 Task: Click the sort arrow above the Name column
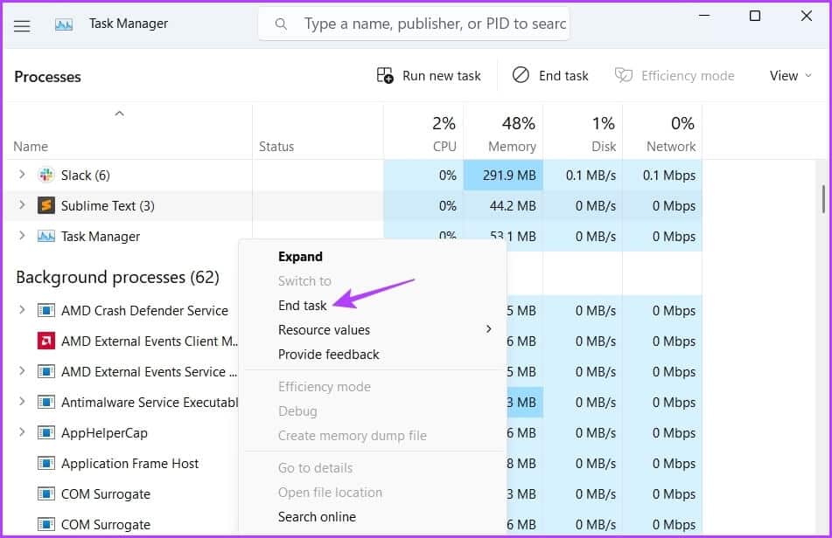point(119,114)
